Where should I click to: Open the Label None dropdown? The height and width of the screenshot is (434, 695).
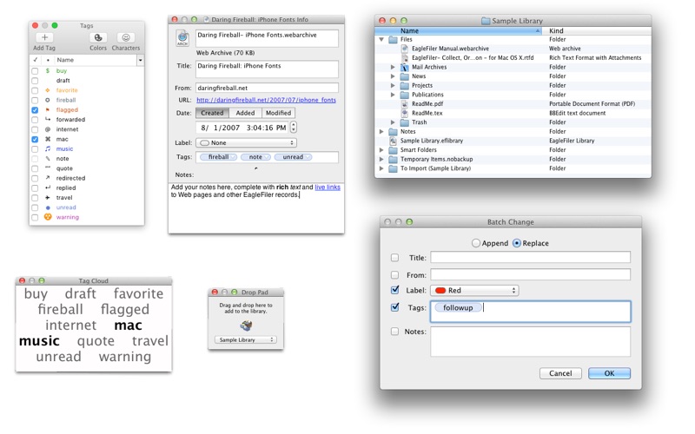(247, 142)
